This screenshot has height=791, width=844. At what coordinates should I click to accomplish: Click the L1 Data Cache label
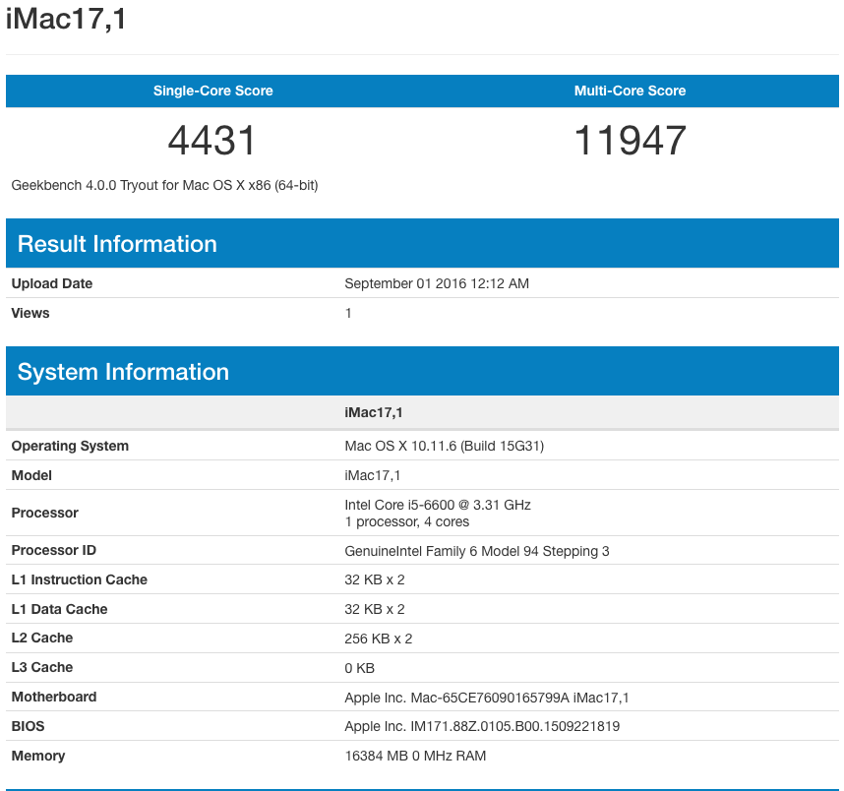click(x=59, y=609)
